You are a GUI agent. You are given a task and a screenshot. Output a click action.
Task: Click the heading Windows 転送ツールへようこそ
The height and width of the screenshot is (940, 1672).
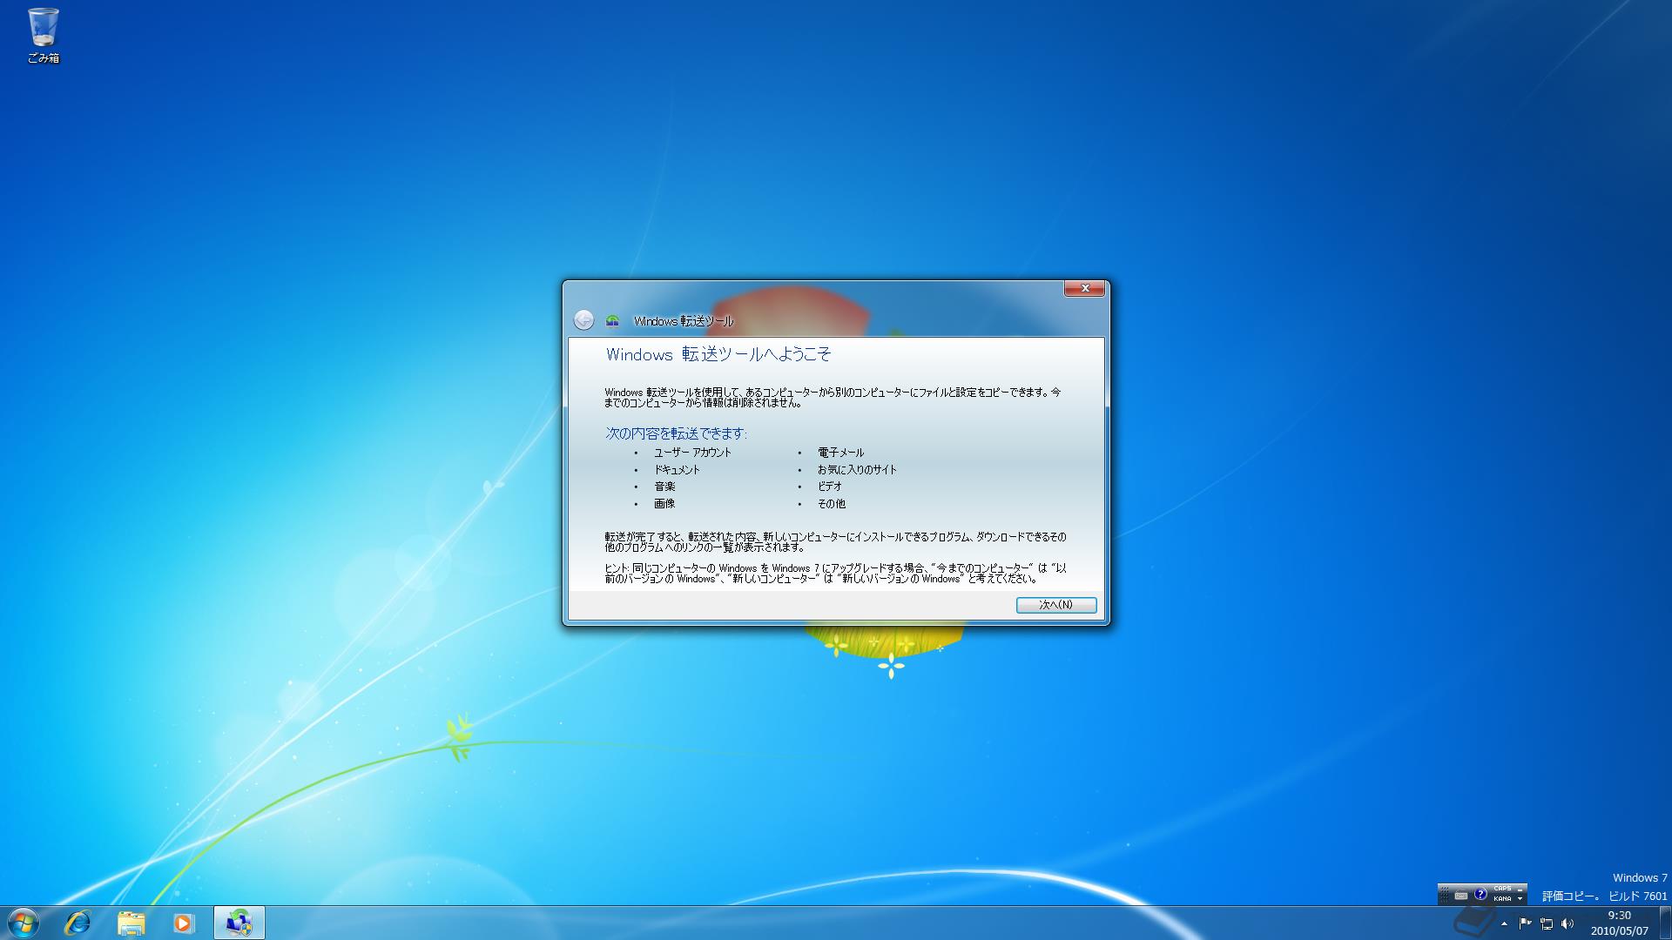coord(718,354)
